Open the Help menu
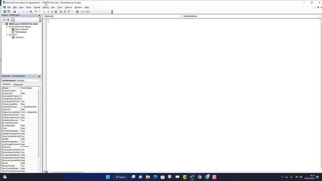The height and width of the screenshot is (181, 322). (x=87, y=8)
